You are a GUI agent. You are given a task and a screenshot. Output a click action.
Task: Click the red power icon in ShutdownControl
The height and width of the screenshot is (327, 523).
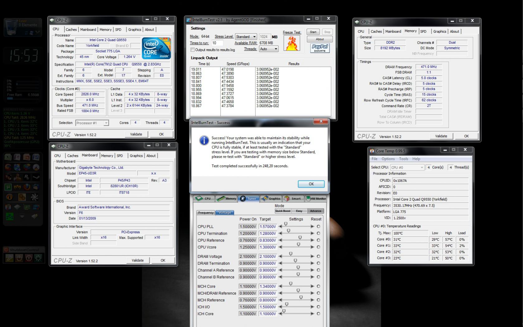[29, 258]
